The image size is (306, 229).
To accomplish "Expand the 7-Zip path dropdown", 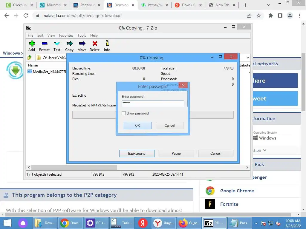I will coord(248,58).
